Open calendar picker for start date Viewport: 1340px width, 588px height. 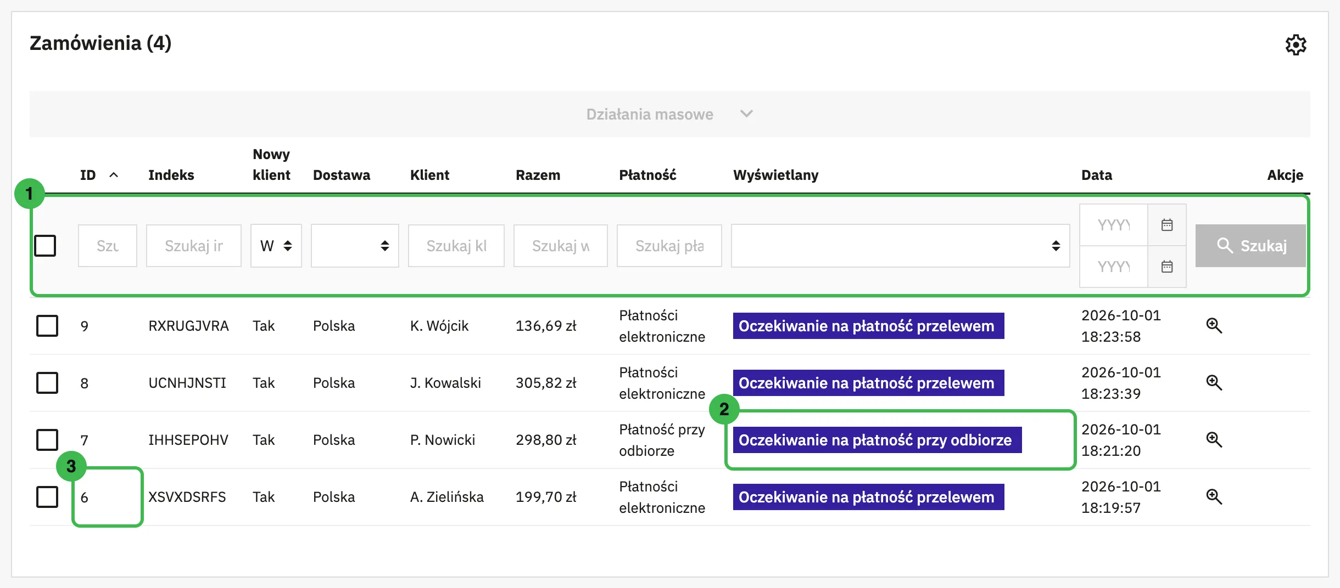tap(1167, 225)
